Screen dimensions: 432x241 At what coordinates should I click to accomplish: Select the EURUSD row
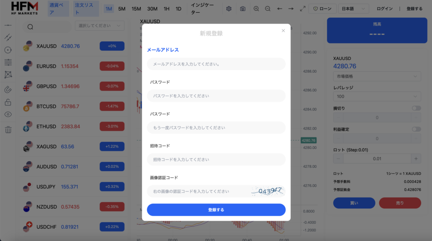(73, 66)
